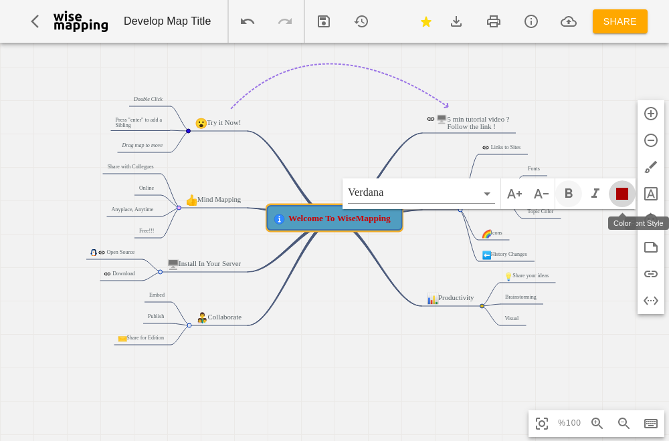Screen dimensions: 669x441
Task: Zoom in using bottom magnifier plus
Action: pos(597,423)
